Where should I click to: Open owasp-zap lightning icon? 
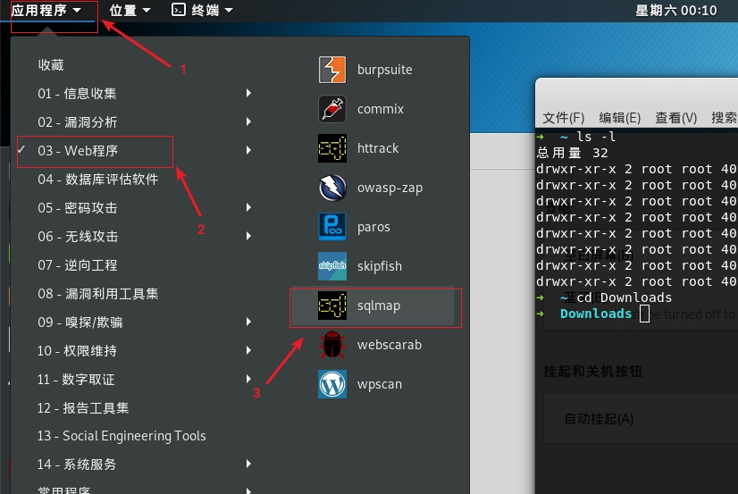332,188
